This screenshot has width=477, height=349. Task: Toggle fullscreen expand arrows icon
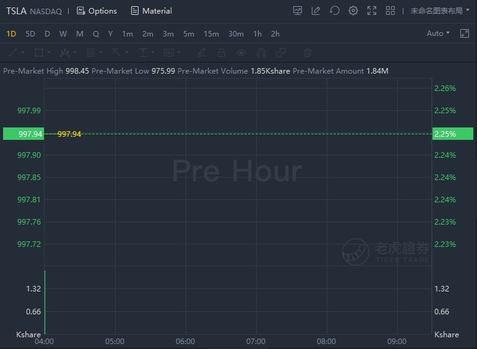pyautogui.click(x=372, y=11)
